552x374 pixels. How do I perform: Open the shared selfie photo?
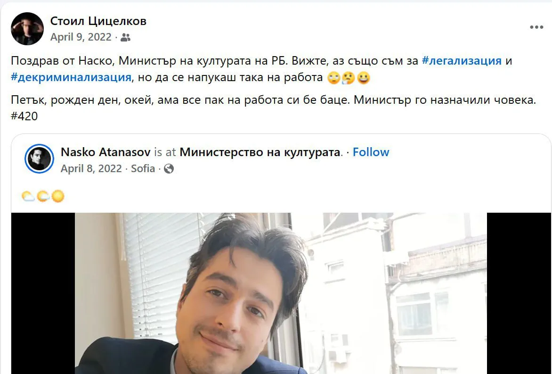281,293
